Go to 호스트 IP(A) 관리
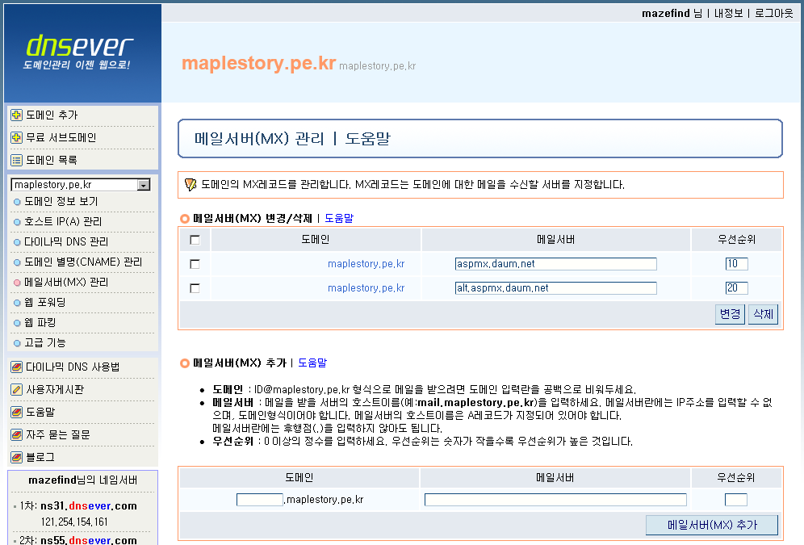 click(x=63, y=221)
